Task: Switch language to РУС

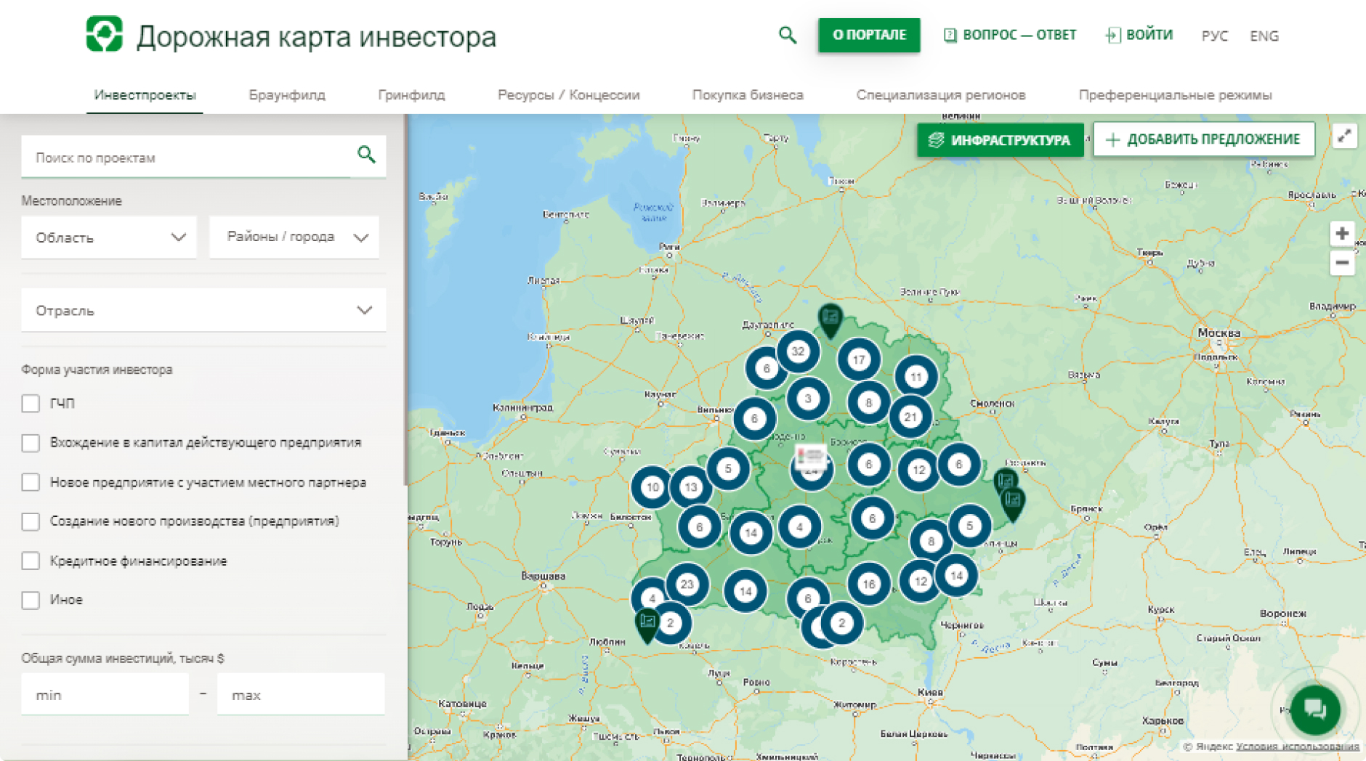Action: pyautogui.click(x=1214, y=36)
